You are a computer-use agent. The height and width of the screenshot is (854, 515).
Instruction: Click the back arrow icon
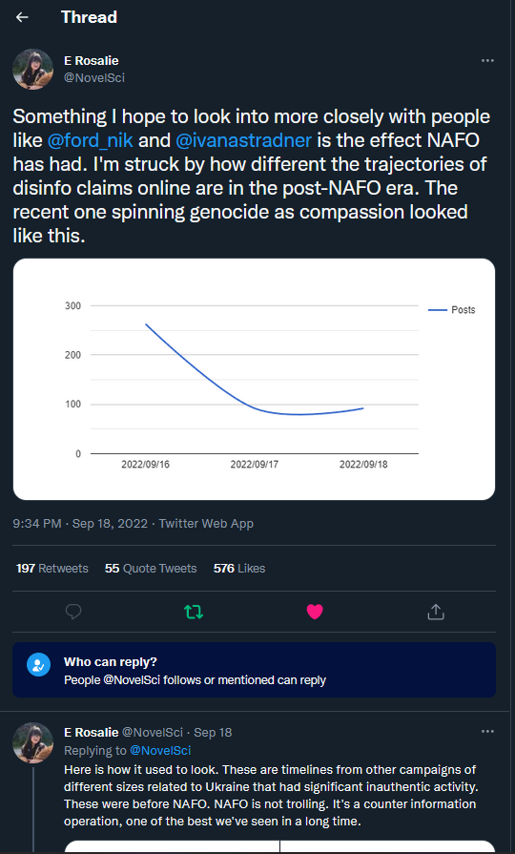[x=22, y=17]
